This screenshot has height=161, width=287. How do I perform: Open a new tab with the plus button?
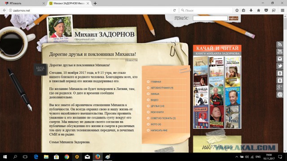click(x=95, y=3)
